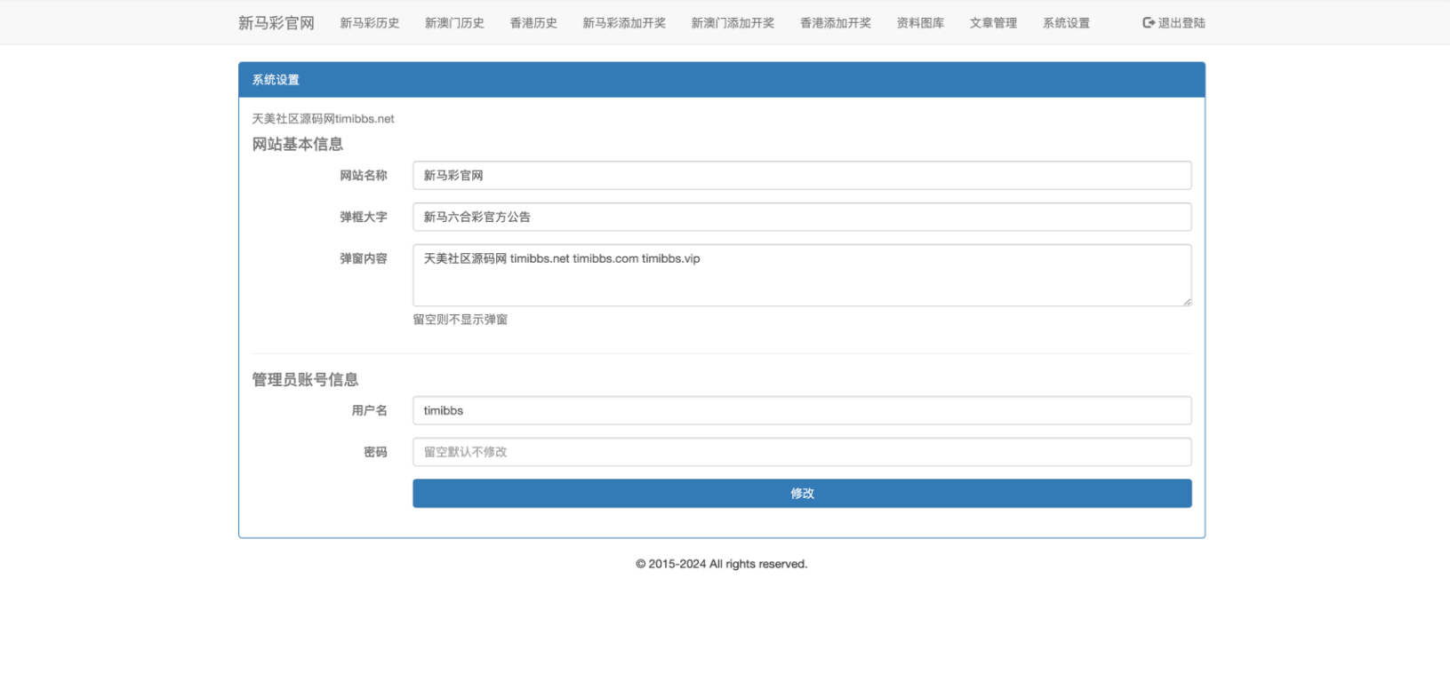
Task: Select 新澳门添加开奖 in the navbar
Action: 733,23
